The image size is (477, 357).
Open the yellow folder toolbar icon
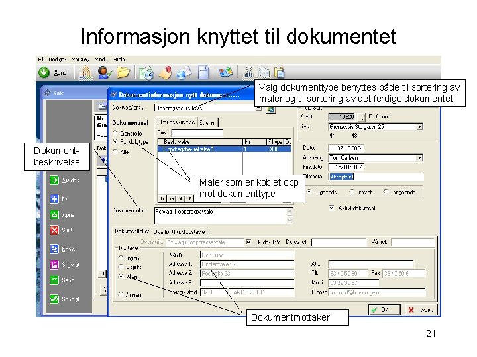pyautogui.click(x=123, y=73)
